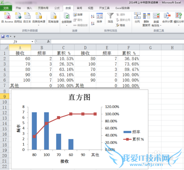Click into the formula bar
Viewport: 184px width, 170px height.
(117, 41)
